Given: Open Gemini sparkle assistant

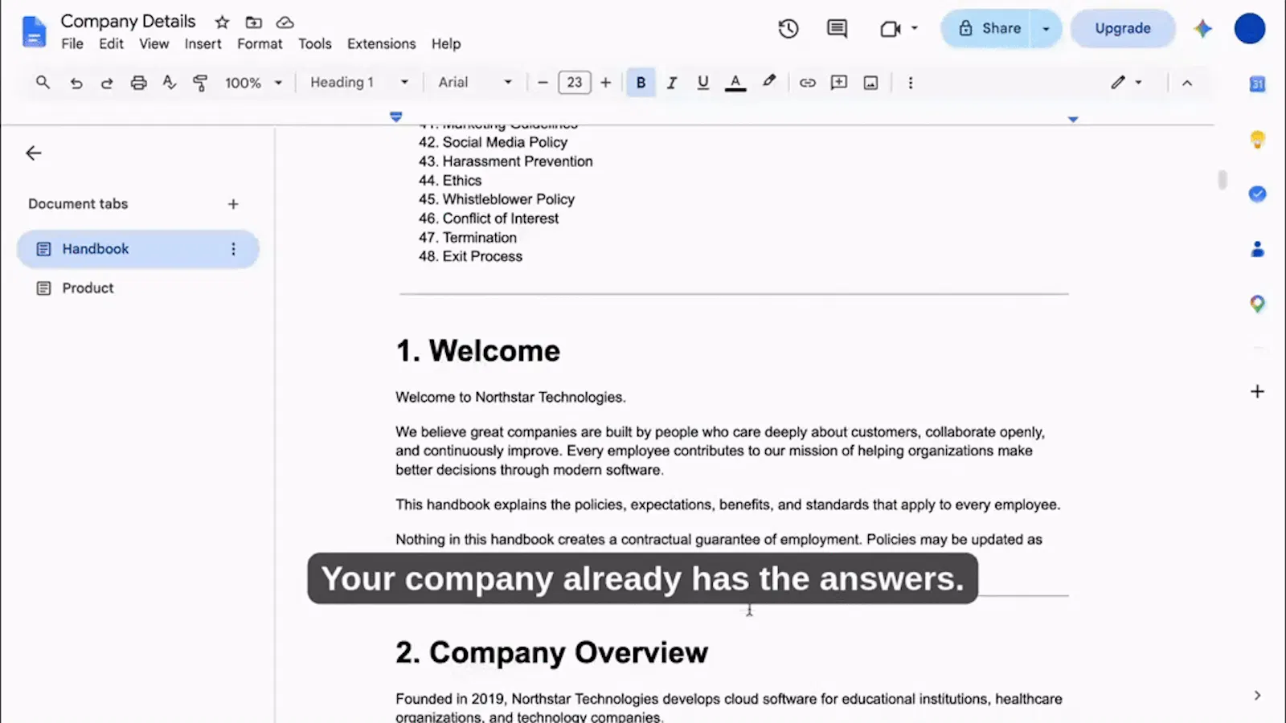Looking at the screenshot, I should coord(1202,29).
